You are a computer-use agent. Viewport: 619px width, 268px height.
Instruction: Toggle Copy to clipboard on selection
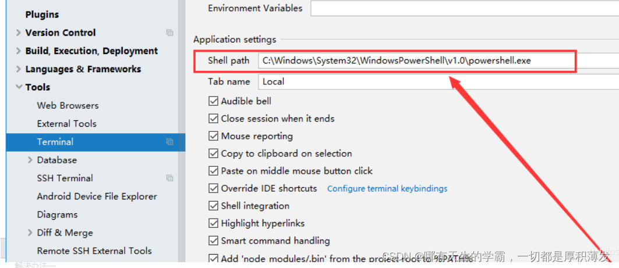(213, 153)
